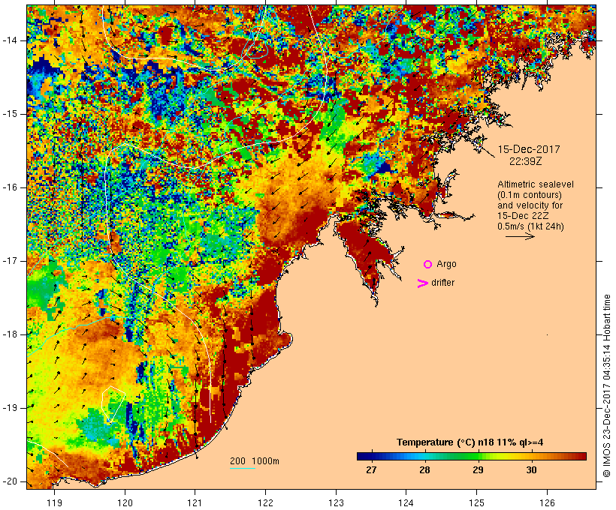Click the '-19' latitude axis label
Screen dimensions: 616x510
(x=10, y=408)
